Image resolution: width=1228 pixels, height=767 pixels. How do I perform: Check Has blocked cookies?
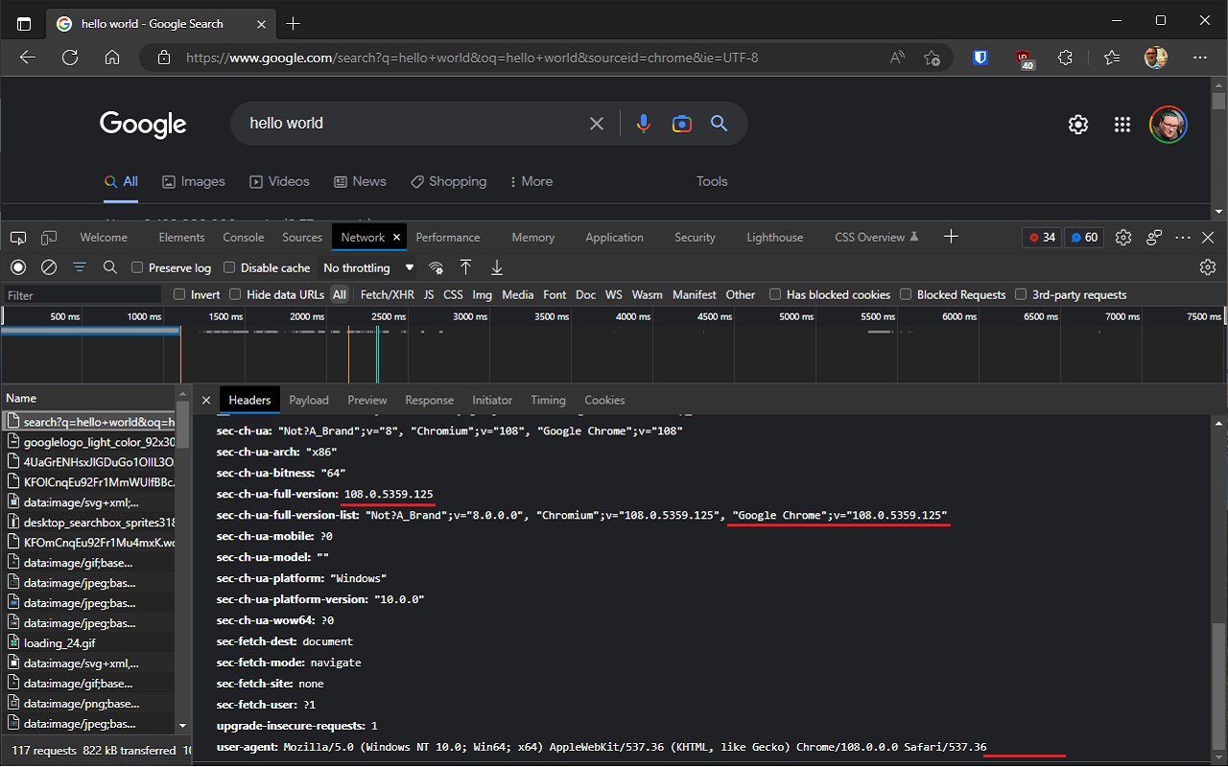pos(775,294)
